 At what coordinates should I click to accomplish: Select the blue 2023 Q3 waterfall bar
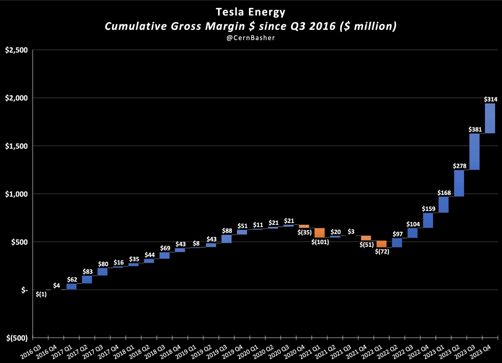coord(475,152)
